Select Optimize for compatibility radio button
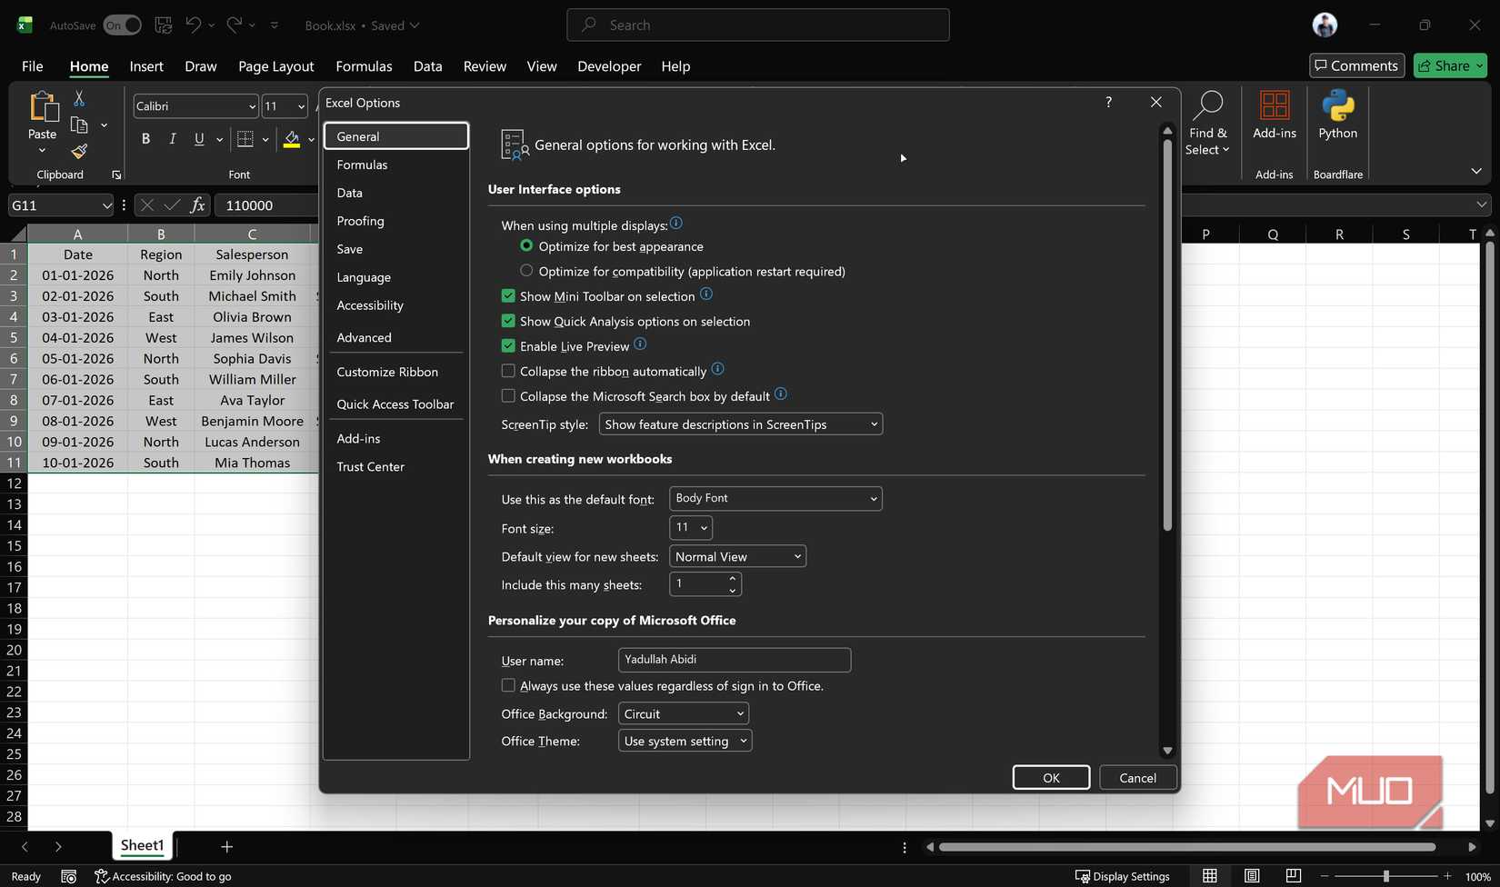 point(526,271)
